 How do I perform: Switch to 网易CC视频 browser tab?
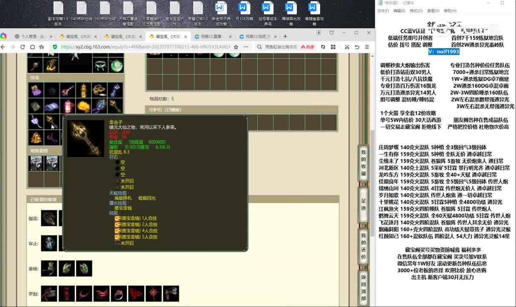258,36
